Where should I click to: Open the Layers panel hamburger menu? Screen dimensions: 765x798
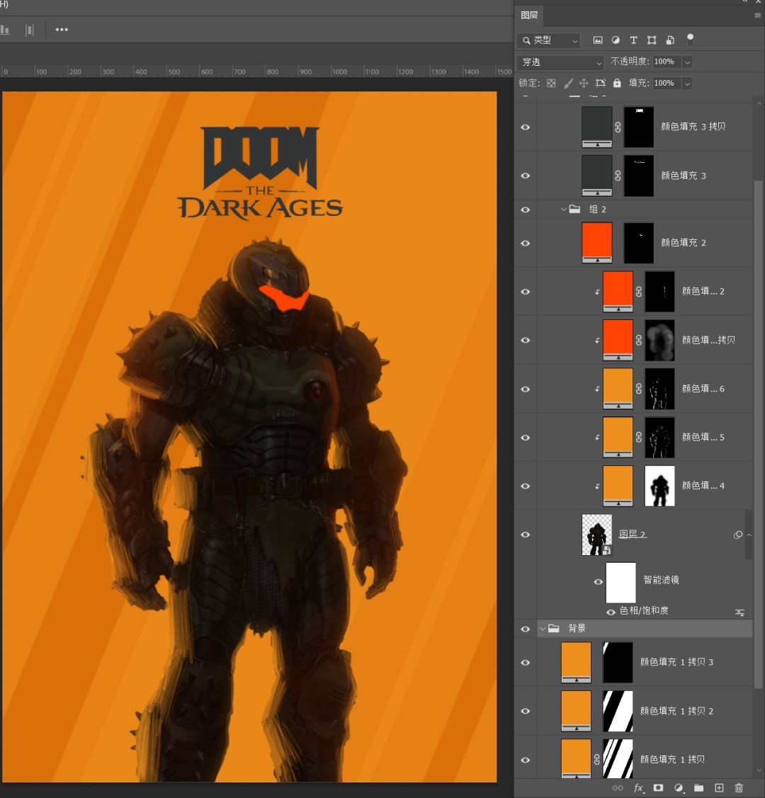point(757,15)
